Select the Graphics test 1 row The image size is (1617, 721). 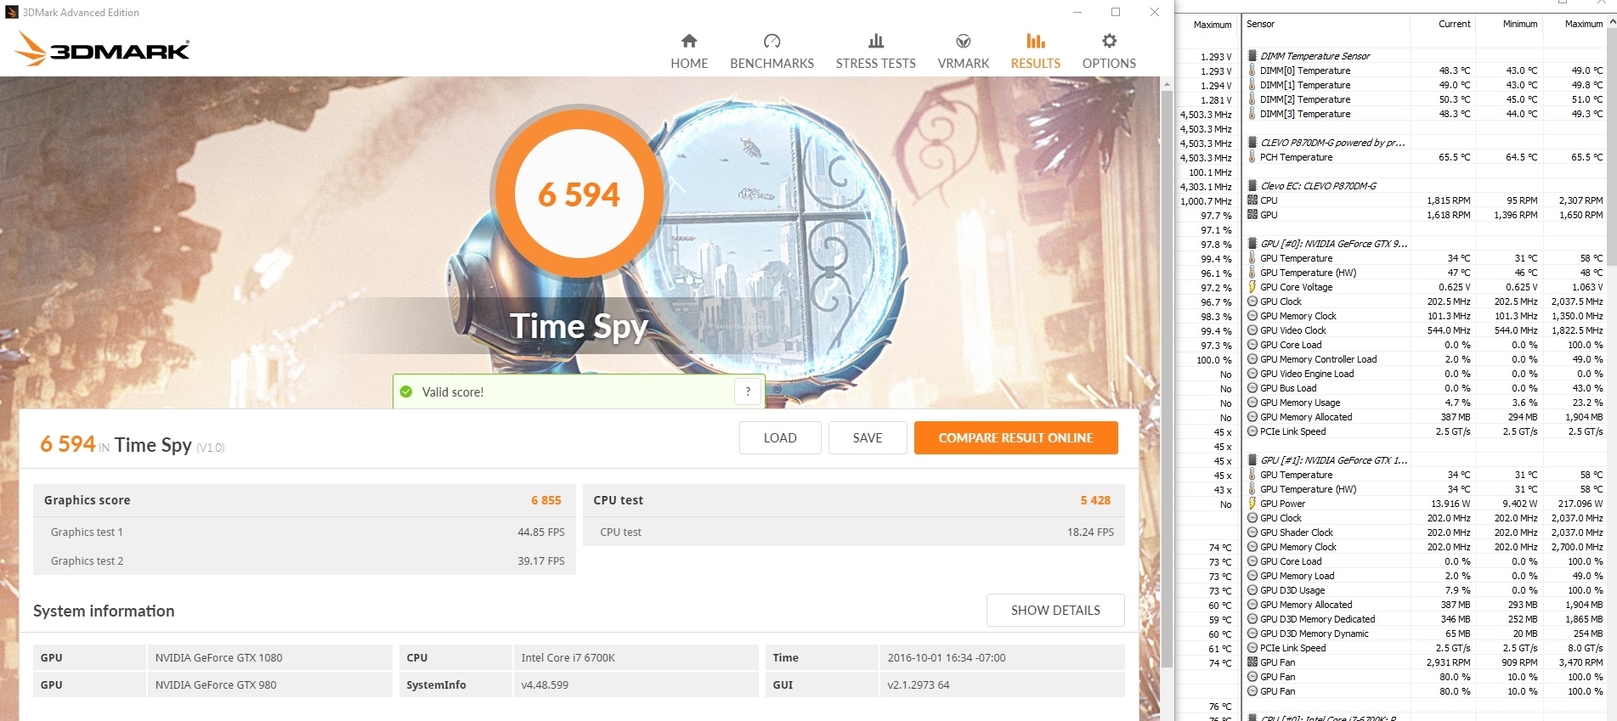click(304, 532)
